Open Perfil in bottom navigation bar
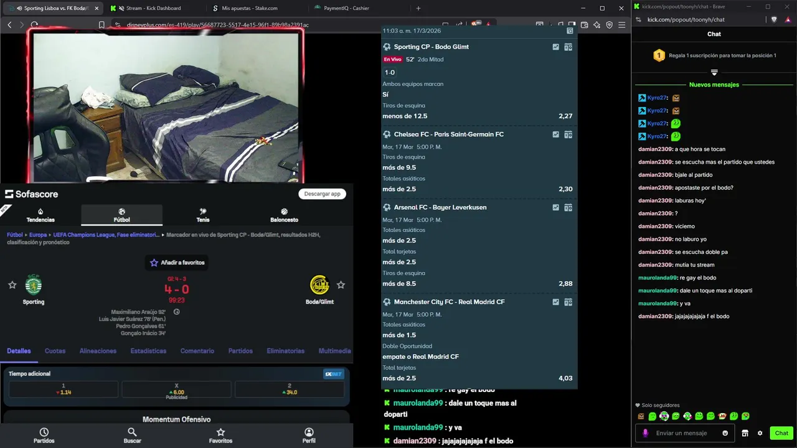 tap(309, 436)
